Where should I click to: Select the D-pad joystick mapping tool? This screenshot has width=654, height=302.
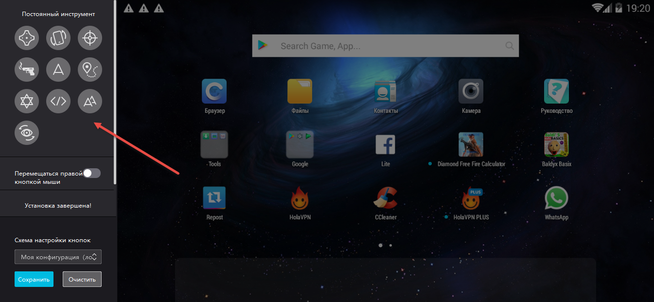click(27, 38)
